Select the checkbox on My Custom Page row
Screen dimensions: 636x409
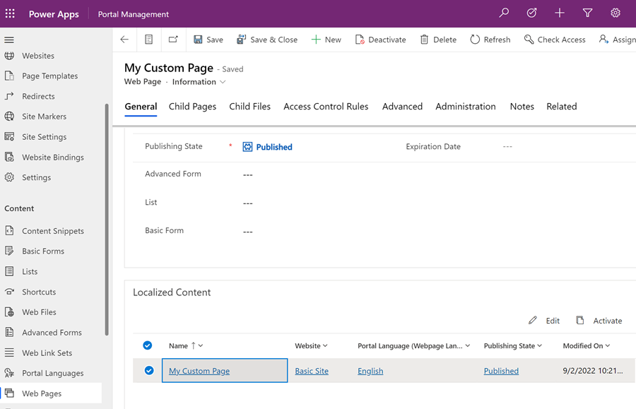coord(148,370)
